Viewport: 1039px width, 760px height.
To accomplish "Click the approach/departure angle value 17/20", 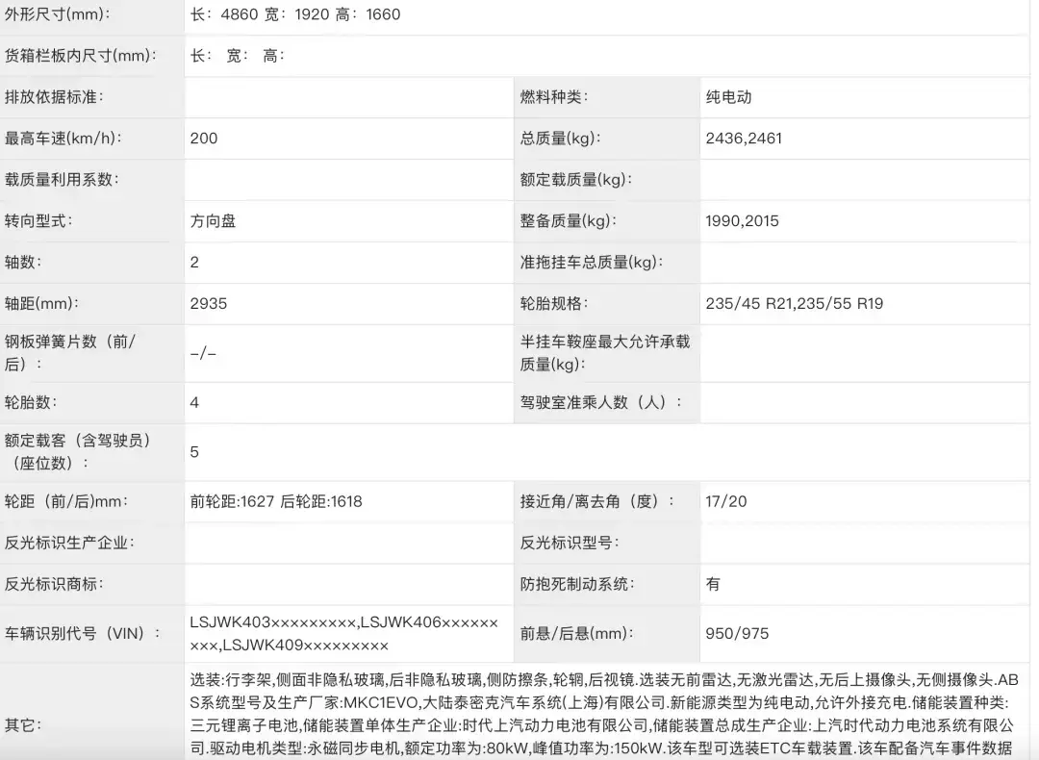I will click(x=725, y=502).
